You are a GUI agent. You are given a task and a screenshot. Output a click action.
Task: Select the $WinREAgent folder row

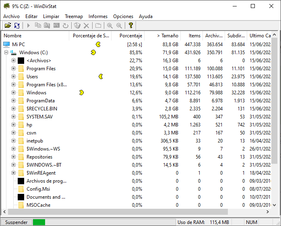(x=136, y=173)
